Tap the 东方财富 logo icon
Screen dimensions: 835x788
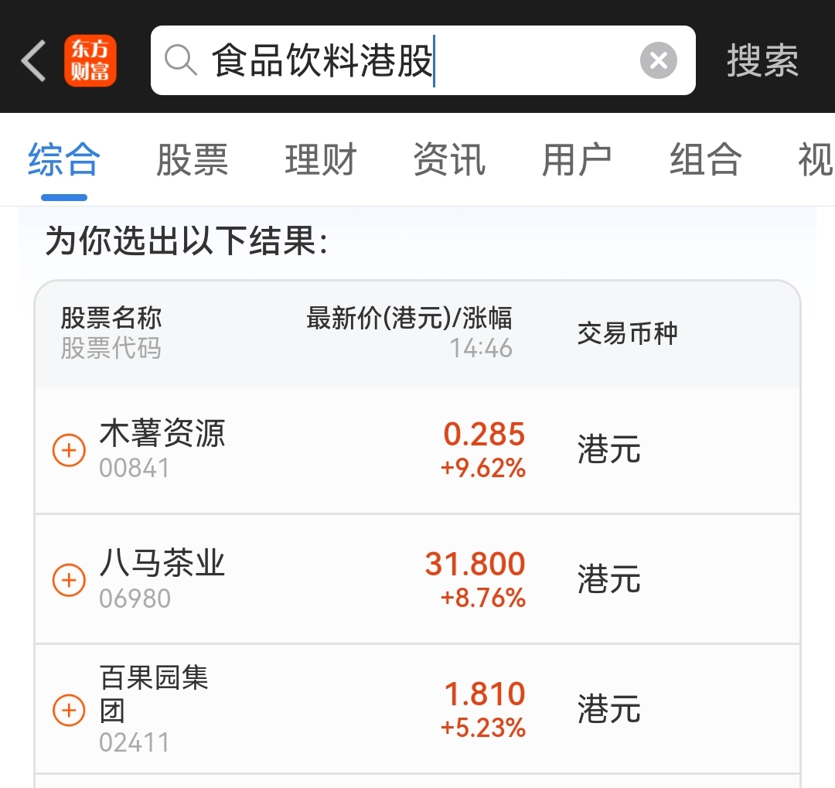[90, 60]
